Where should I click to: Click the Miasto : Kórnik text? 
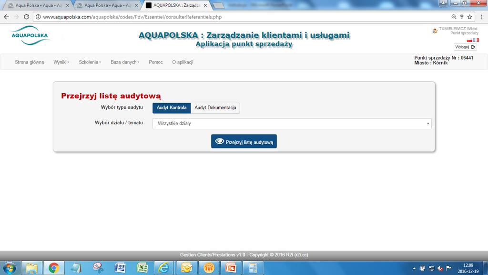click(x=431, y=63)
